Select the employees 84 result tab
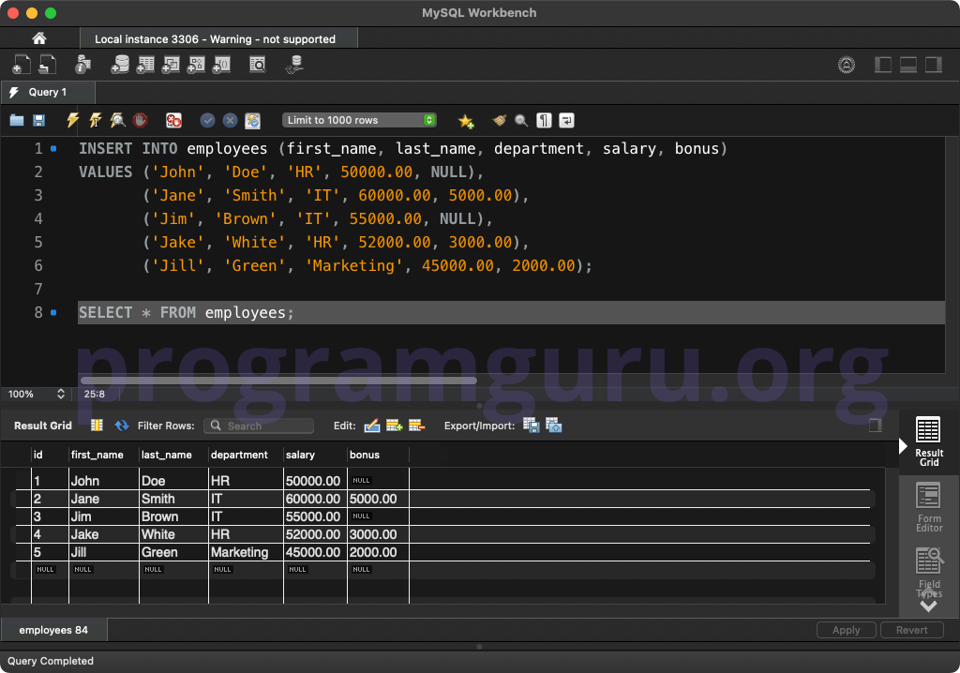The width and height of the screenshot is (960, 673). point(53,630)
